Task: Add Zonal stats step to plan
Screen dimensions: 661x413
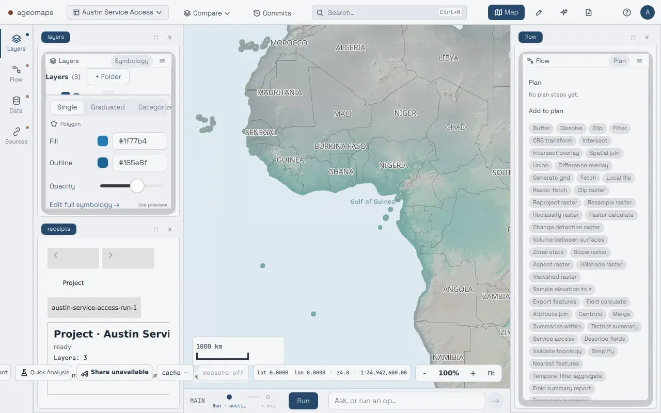Action: click(x=548, y=252)
